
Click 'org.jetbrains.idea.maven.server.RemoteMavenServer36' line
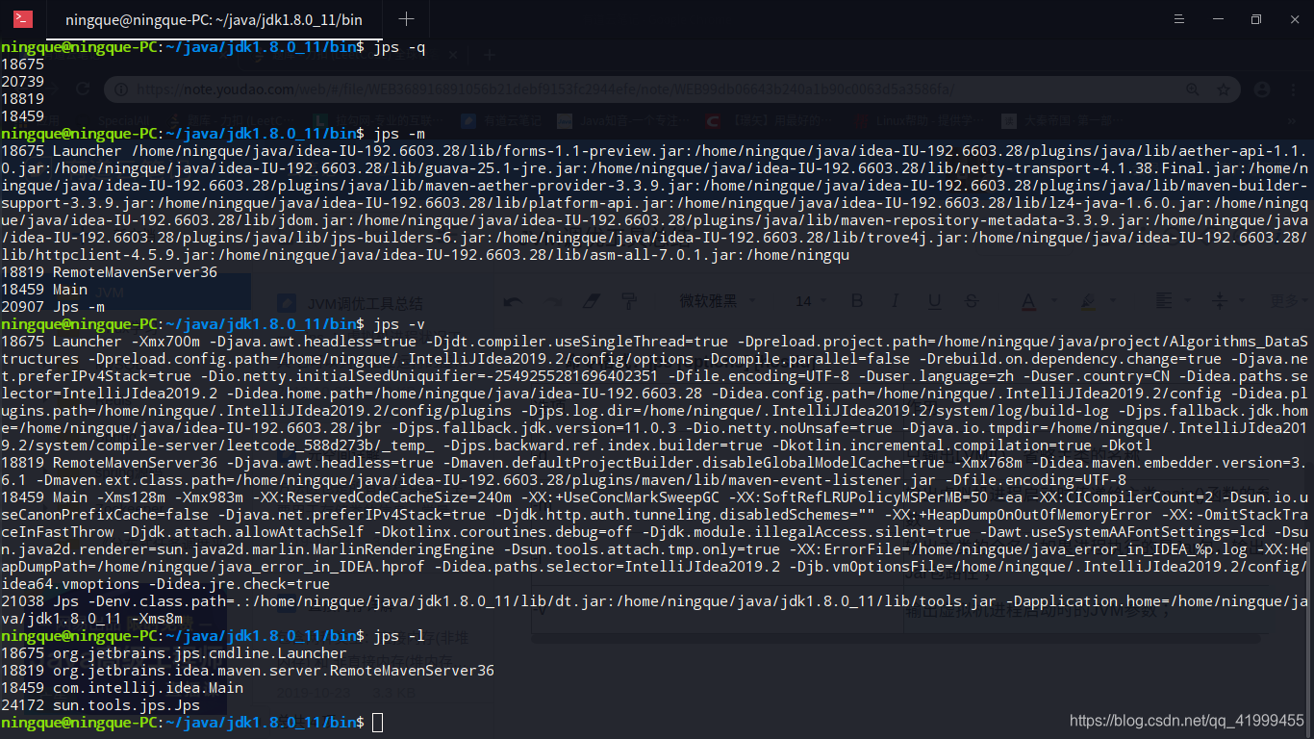pyautogui.click(x=273, y=671)
